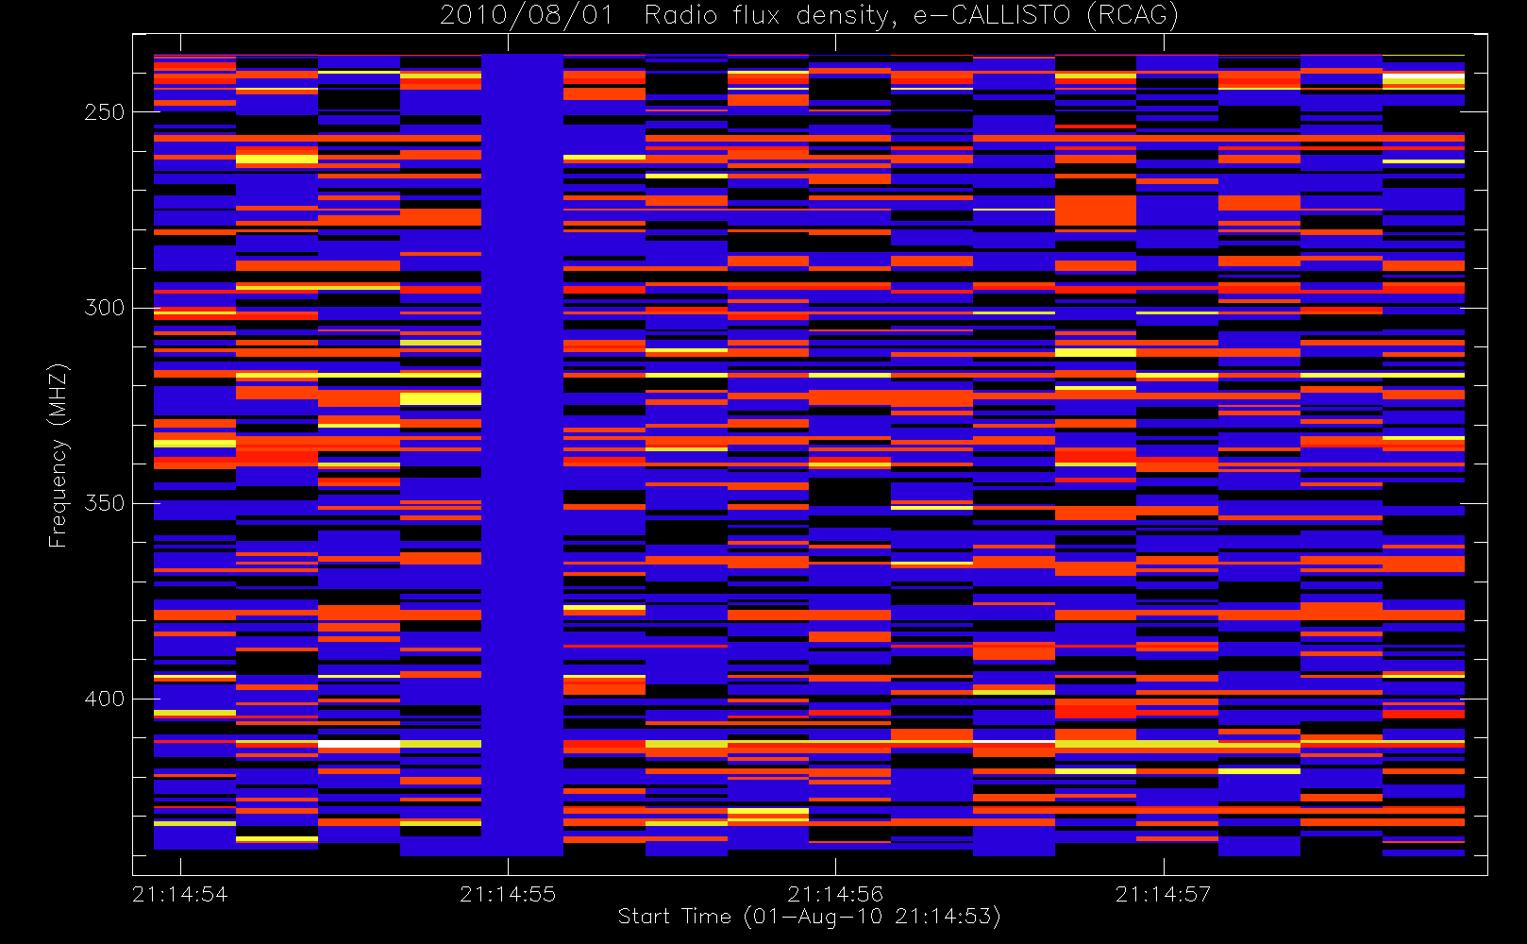1527x944 pixels.
Task: Click the 300 frequency tick label
Action: click(104, 308)
